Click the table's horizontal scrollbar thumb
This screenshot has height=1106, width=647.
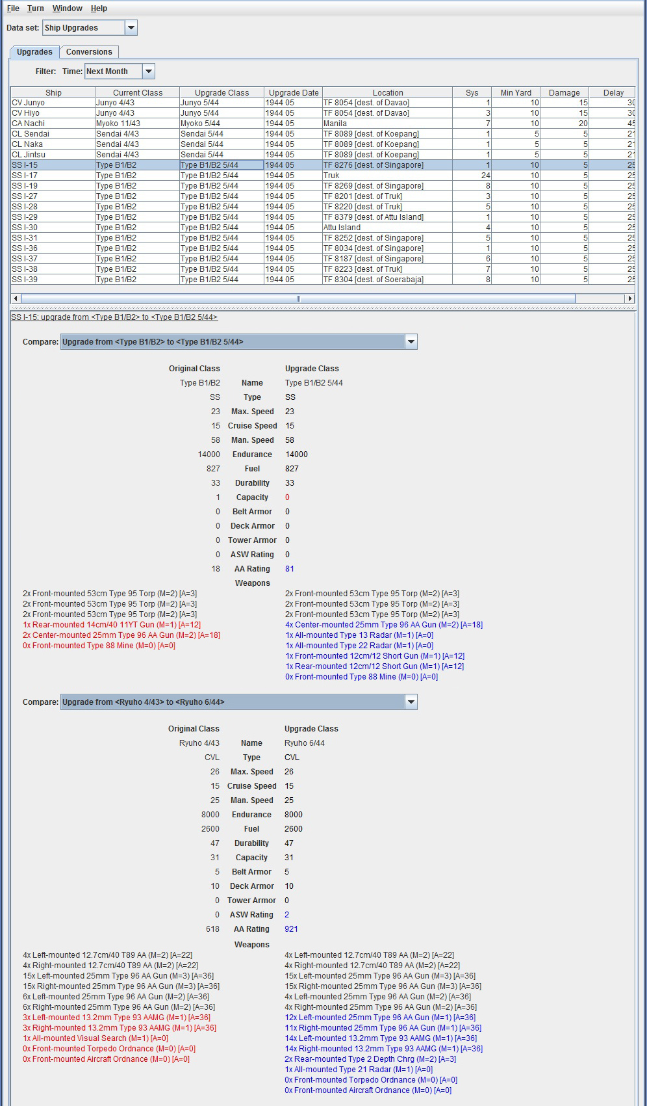pyautogui.click(x=298, y=298)
